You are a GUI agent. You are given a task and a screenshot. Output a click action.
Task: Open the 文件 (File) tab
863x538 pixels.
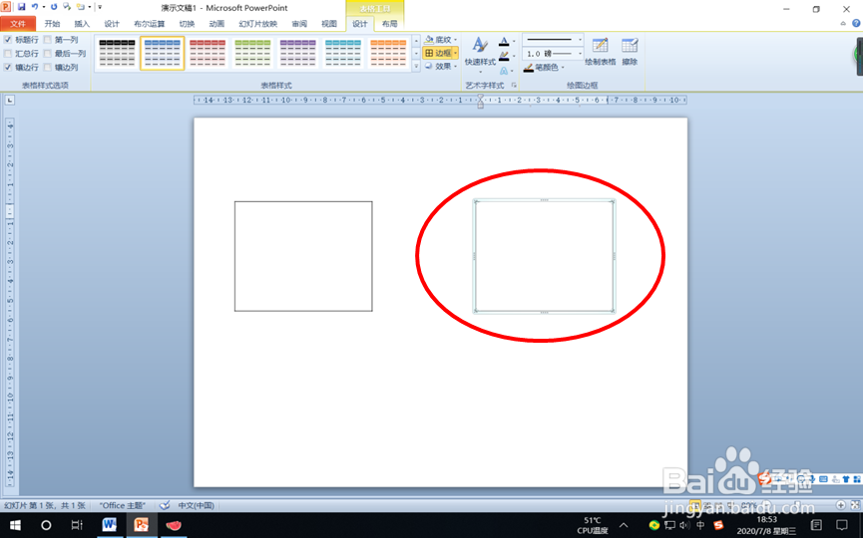tap(18, 24)
